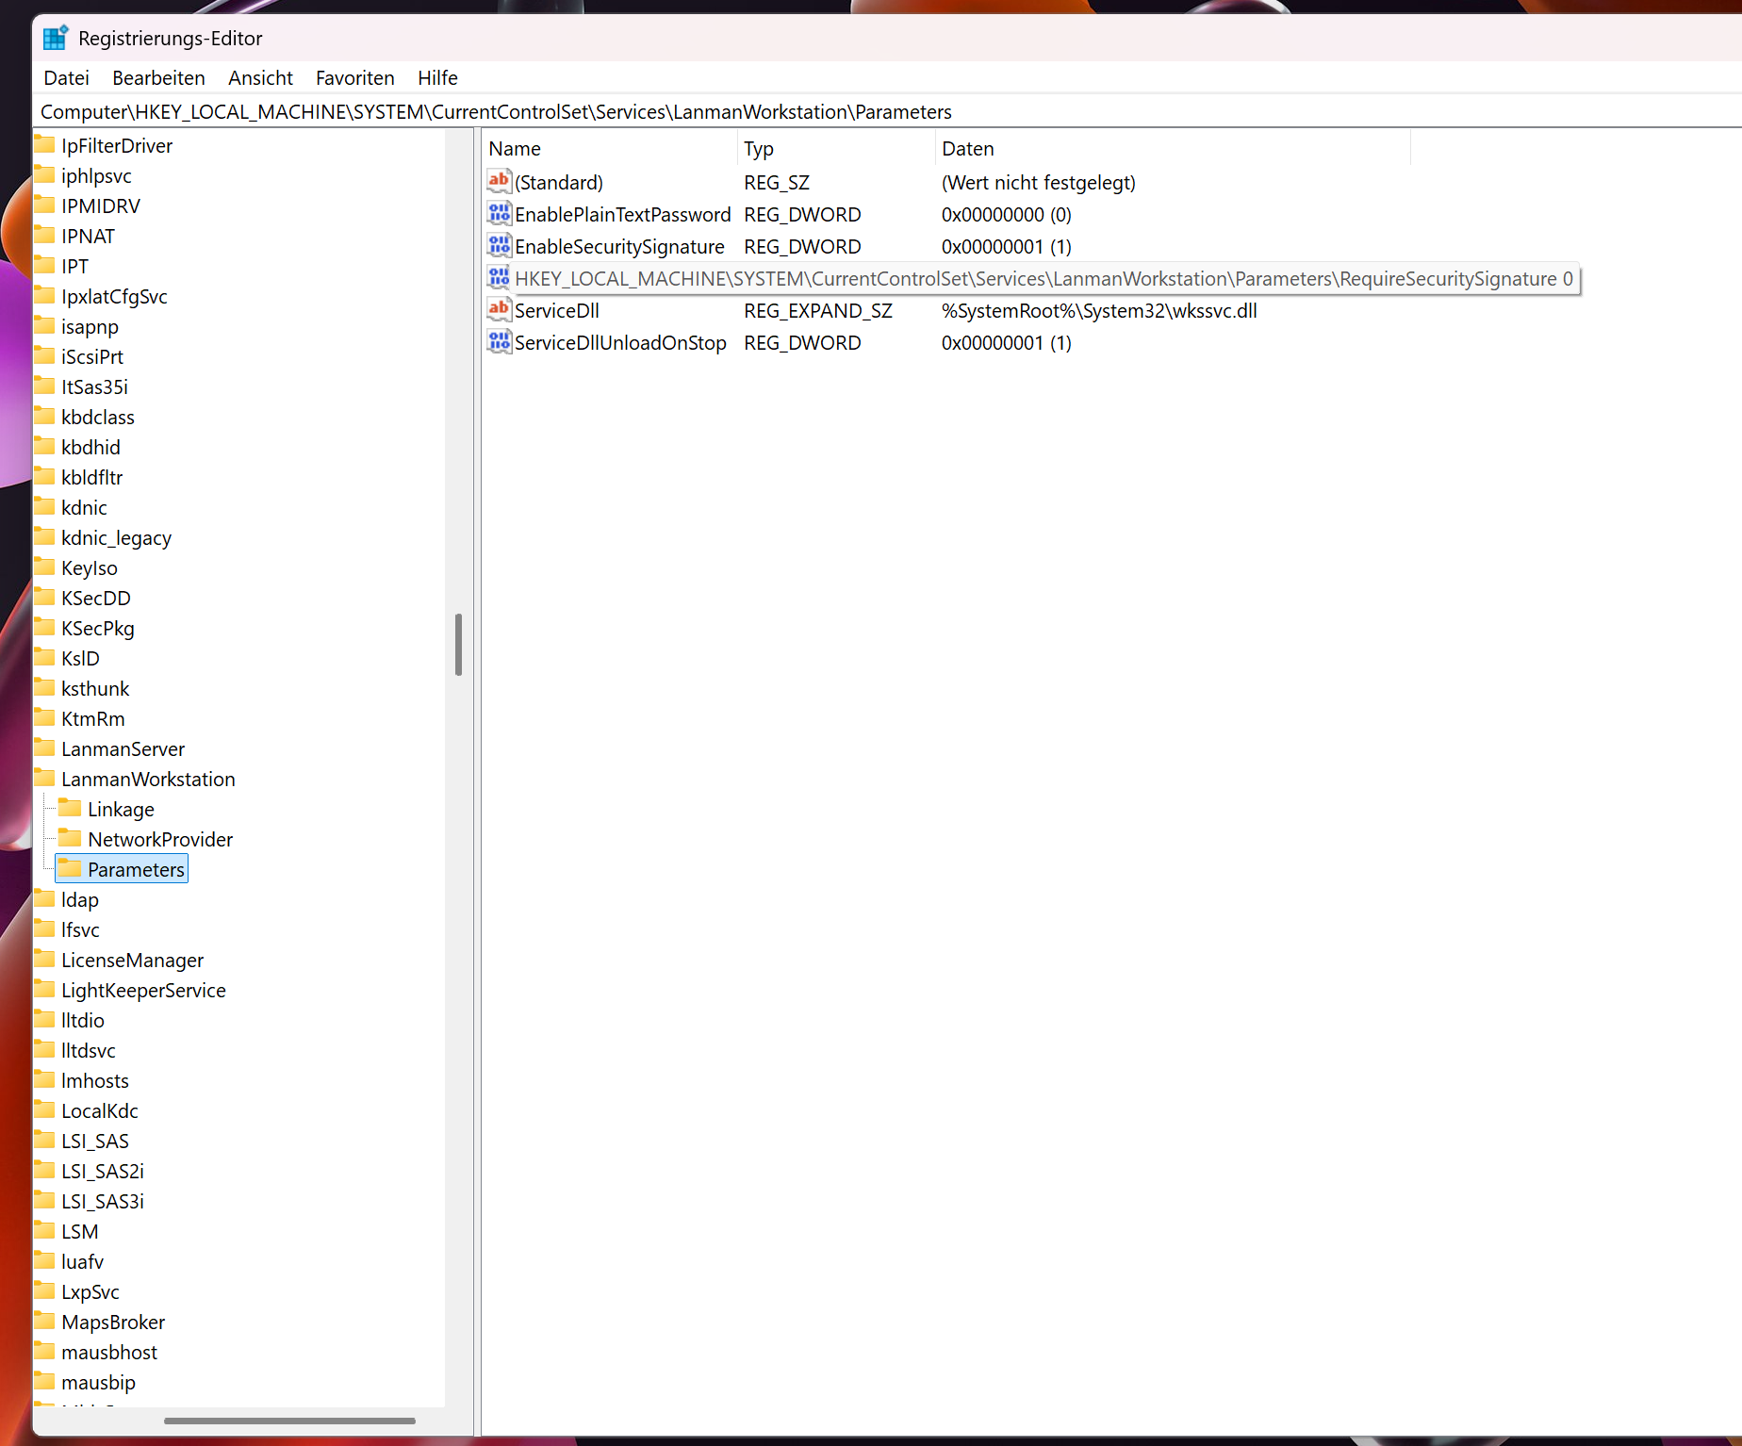Select the LocalKdc key

coord(99,1110)
